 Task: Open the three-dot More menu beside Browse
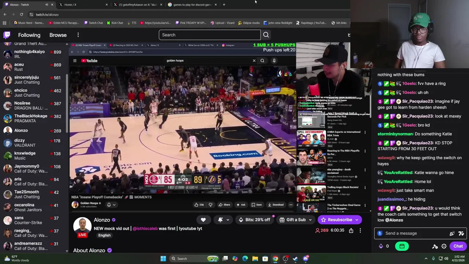pos(78,35)
